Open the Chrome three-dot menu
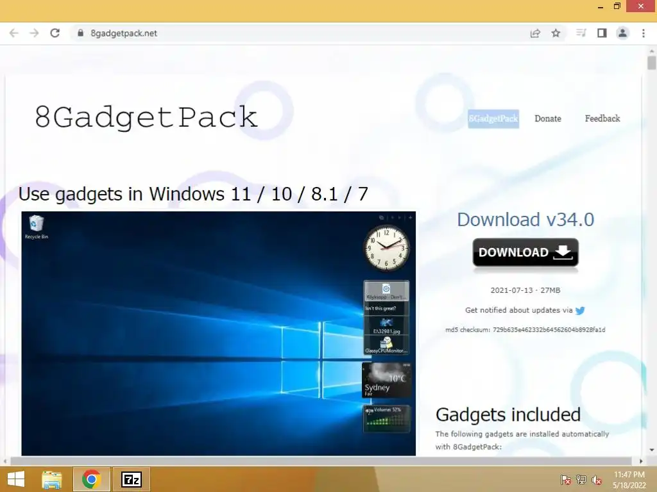 coord(644,33)
